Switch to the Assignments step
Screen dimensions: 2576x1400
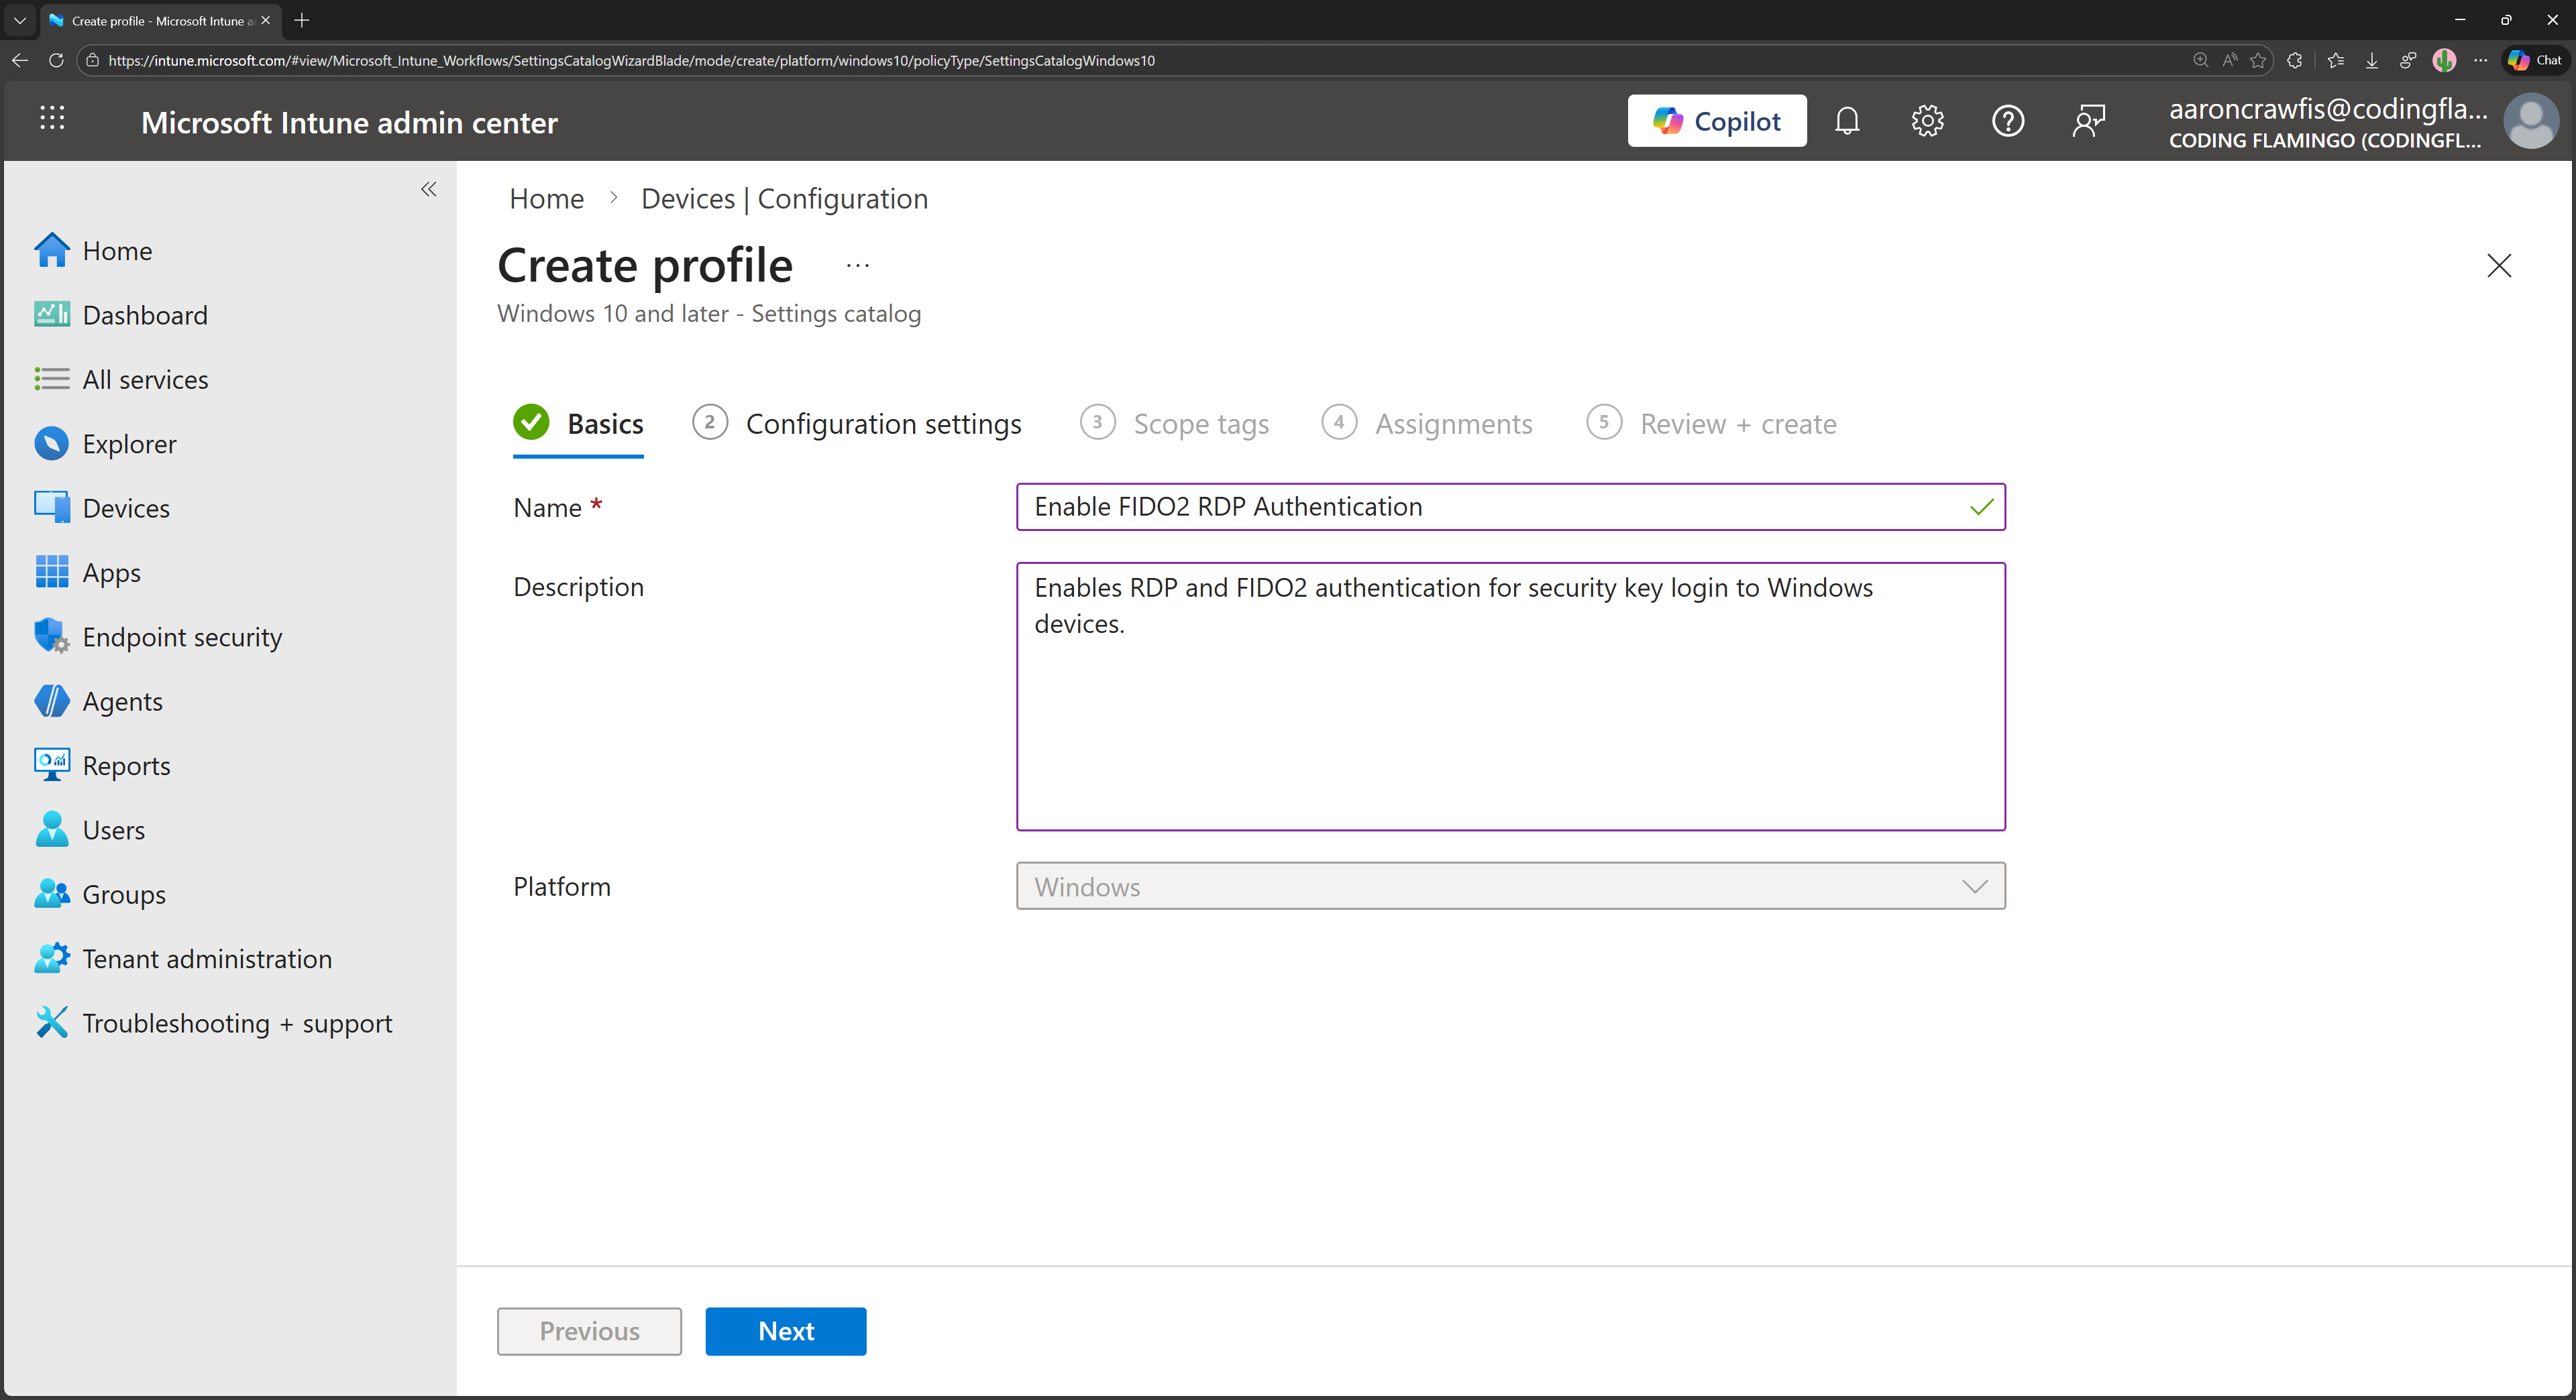click(1453, 424)
